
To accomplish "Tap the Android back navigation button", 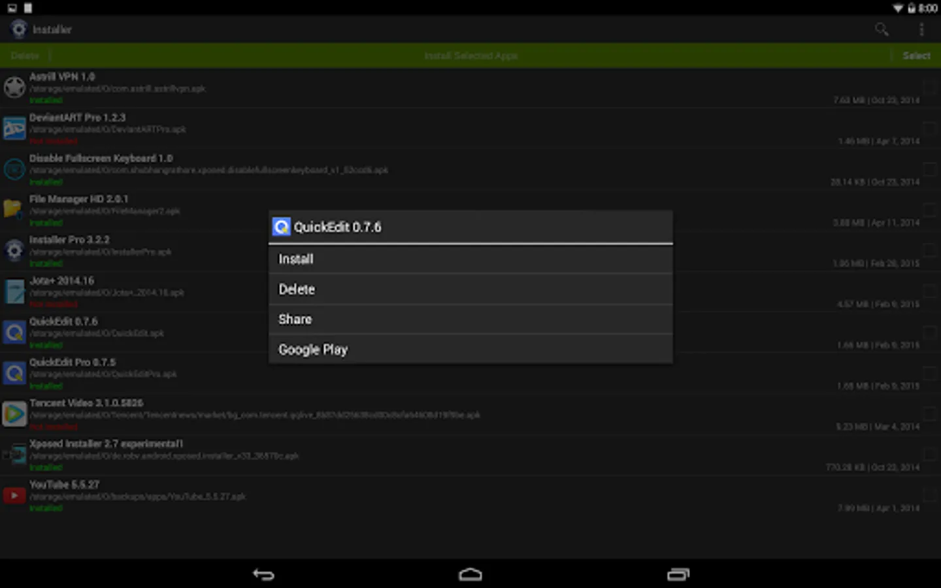I will click(263, 574).
